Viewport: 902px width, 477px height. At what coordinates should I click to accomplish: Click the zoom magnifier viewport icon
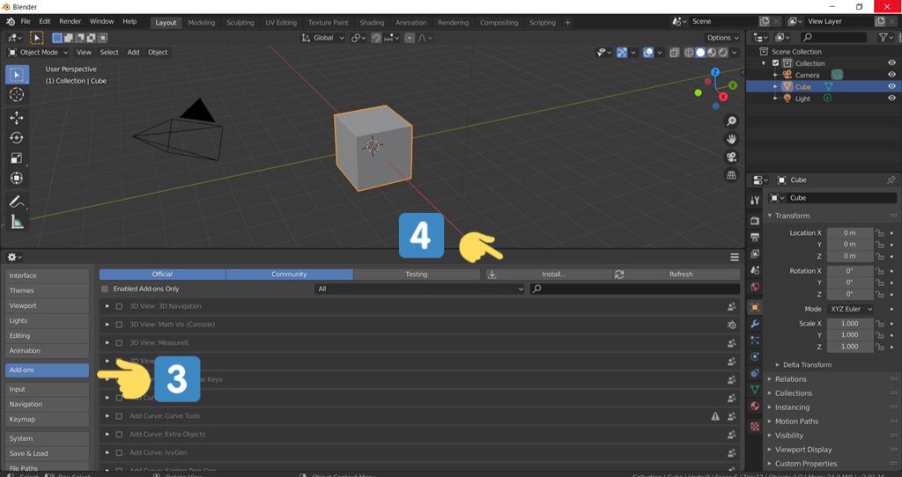pyautogui.click(x=731, y=121)
